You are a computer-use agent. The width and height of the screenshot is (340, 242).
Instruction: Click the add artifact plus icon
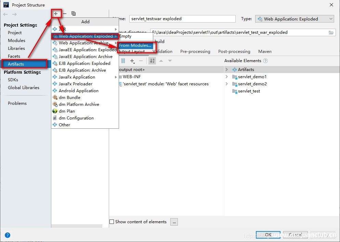[56, 14]
